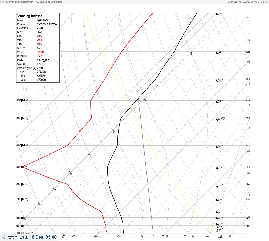The image size is (269, 241).
Task: Click the wind barb at 400 hPa
Action: [x=219, y=146]
